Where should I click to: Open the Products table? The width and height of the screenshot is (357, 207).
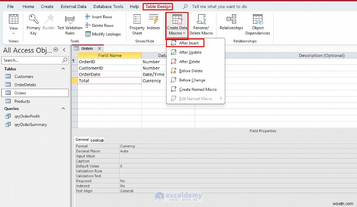point(22,101)
